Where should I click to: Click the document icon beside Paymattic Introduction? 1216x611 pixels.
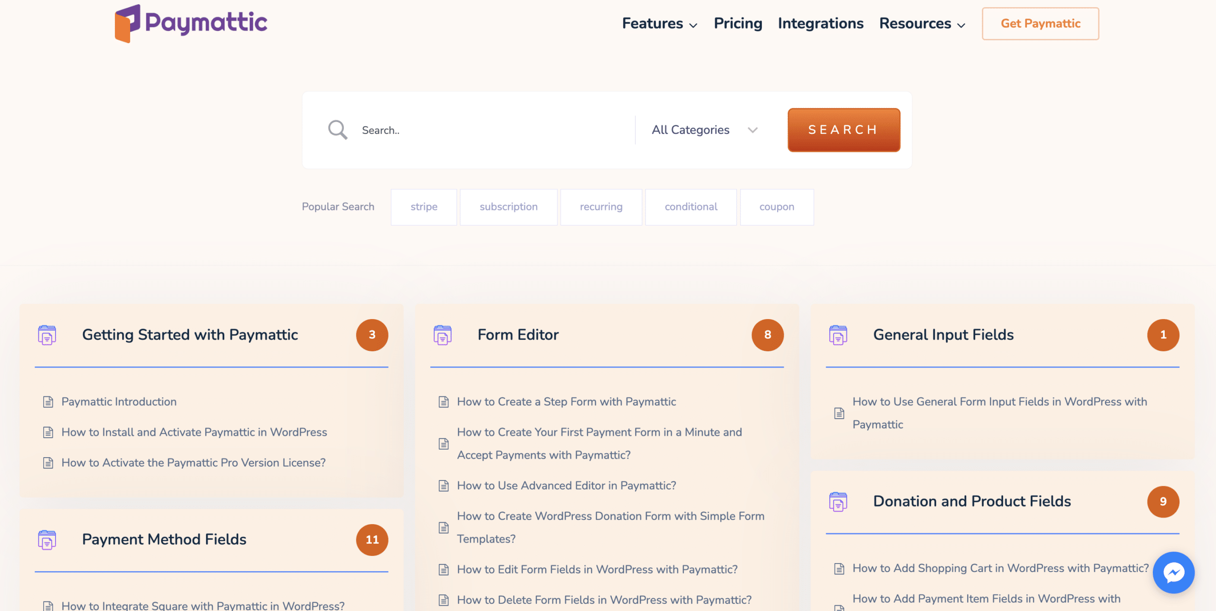tap(48, 401)
